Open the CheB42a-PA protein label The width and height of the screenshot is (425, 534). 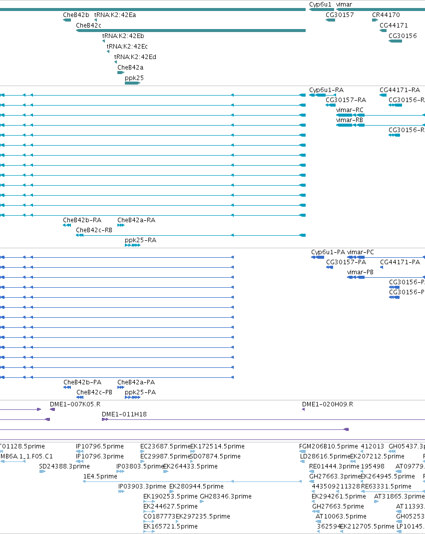coord(136,382)
